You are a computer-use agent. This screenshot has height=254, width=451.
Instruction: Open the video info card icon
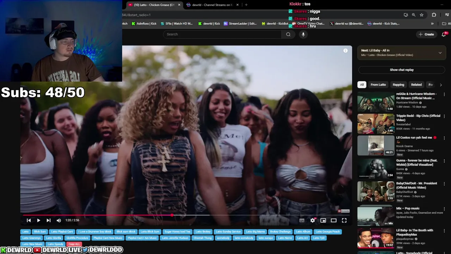click(x=345, y=51)
